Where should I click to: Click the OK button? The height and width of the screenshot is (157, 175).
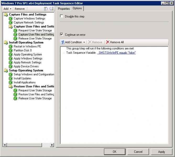coord(114,152)
